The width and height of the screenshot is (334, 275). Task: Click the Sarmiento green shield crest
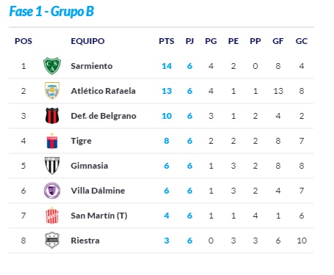(52, 66)
